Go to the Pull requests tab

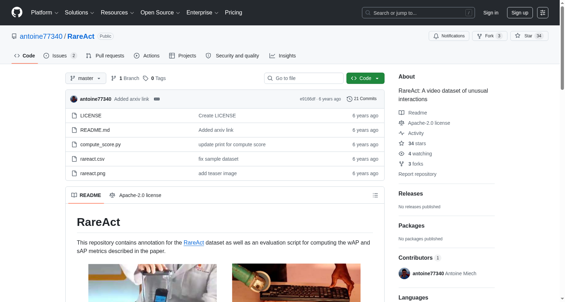click(105, 56)
